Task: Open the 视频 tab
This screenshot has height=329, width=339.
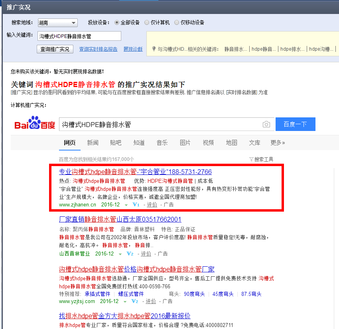Action: (x=209, y=143)
